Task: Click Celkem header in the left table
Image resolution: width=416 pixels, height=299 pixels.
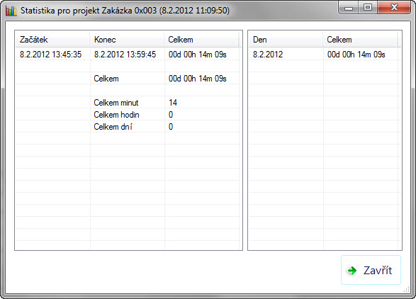Action: click(201, 40)
